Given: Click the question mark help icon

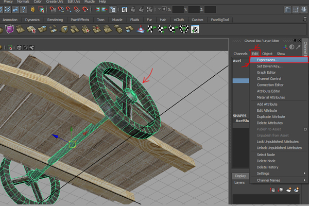Looking at the screenshot, I should point(24,9).
